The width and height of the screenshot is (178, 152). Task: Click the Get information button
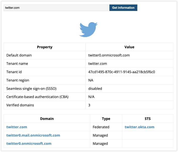(x=123, y=8)
